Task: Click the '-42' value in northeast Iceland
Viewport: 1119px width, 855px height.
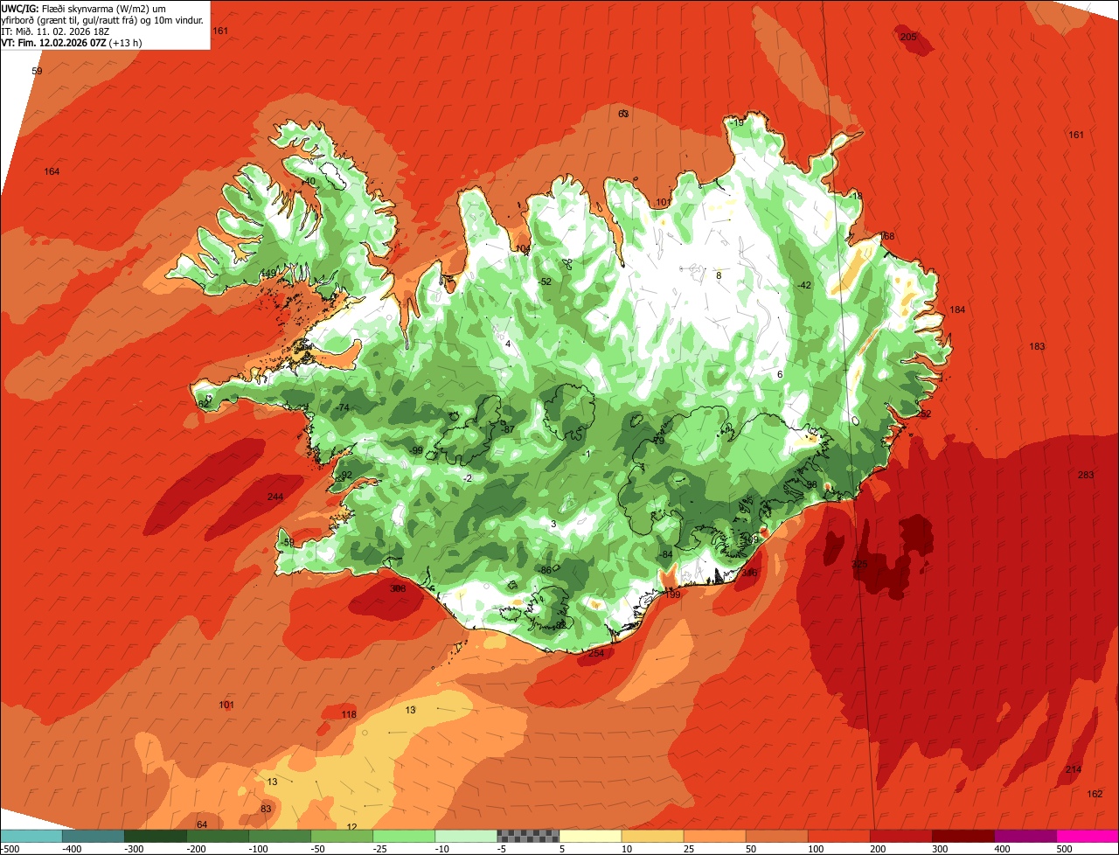Action: click(x=804, y=286)
